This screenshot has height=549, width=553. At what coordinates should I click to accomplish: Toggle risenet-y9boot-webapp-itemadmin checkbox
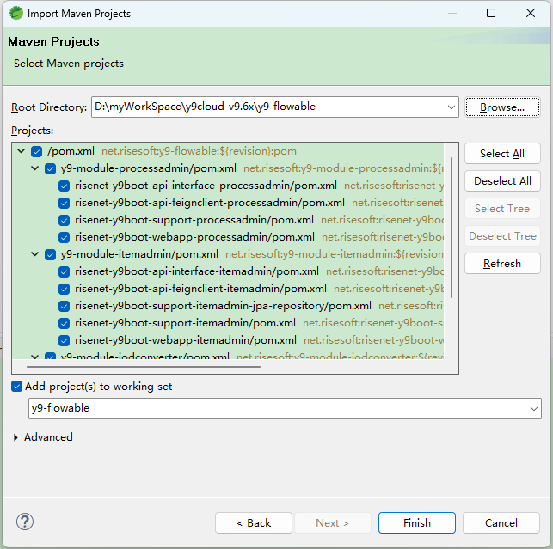[65, 340]
